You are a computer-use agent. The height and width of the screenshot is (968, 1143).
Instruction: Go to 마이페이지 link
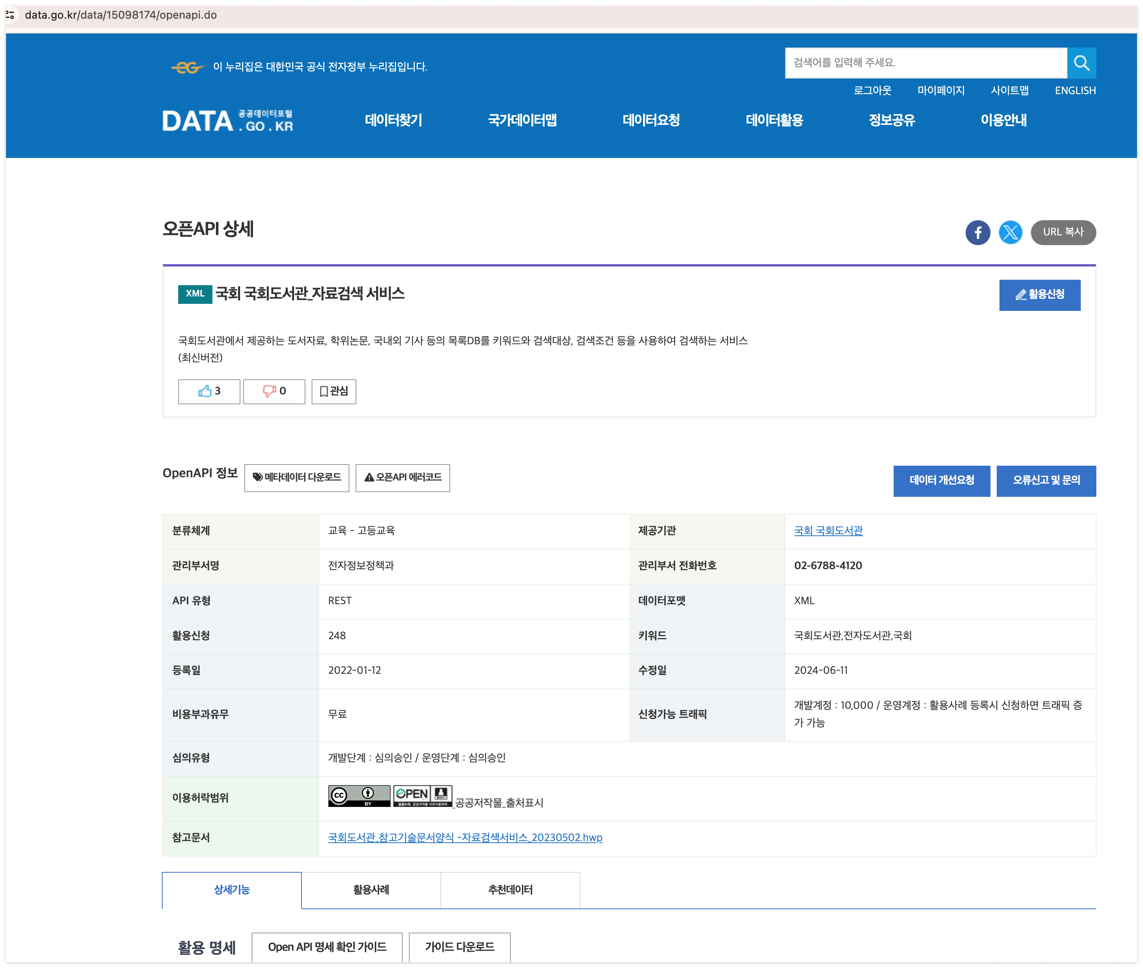[x=941, y=91]
